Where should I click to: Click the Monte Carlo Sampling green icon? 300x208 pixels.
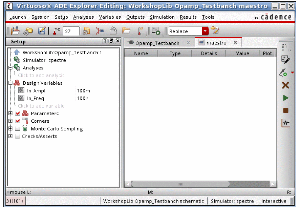tap(25, 129)
